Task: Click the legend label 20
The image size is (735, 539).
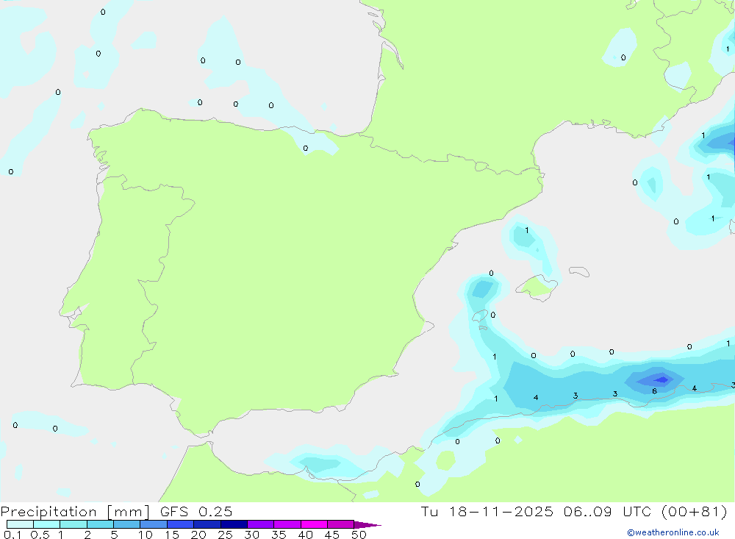Action: point(198,535)
